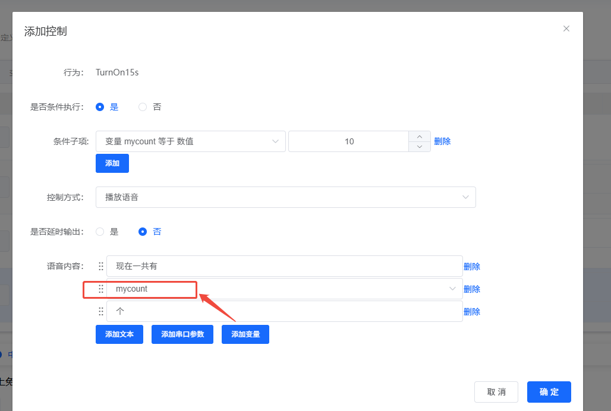611x411 pixels.
Task: Expand the 控制方式 播放语音 dropdown
Action: tap(285, 197)
